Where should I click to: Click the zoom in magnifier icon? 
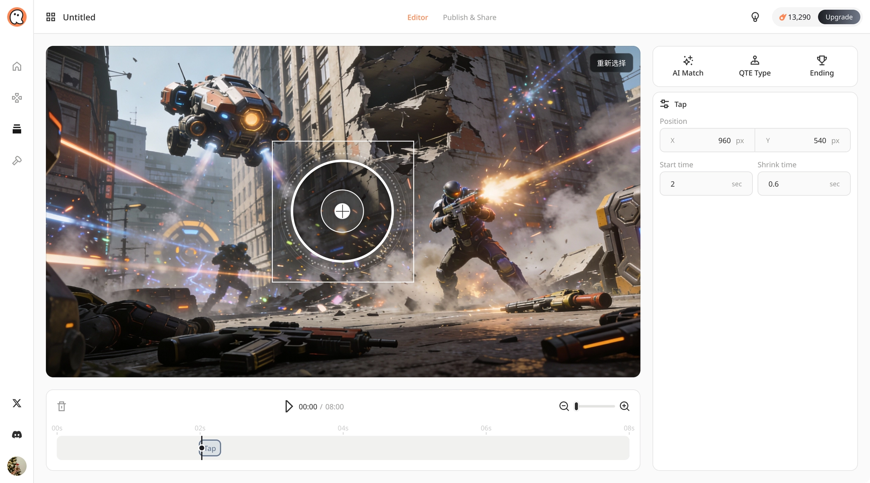click(x=624, y=406)
